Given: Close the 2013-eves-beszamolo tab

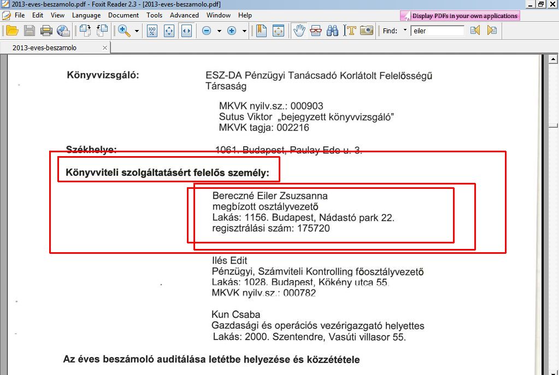Looking at the screenshot, I should (x=105, y=47).
